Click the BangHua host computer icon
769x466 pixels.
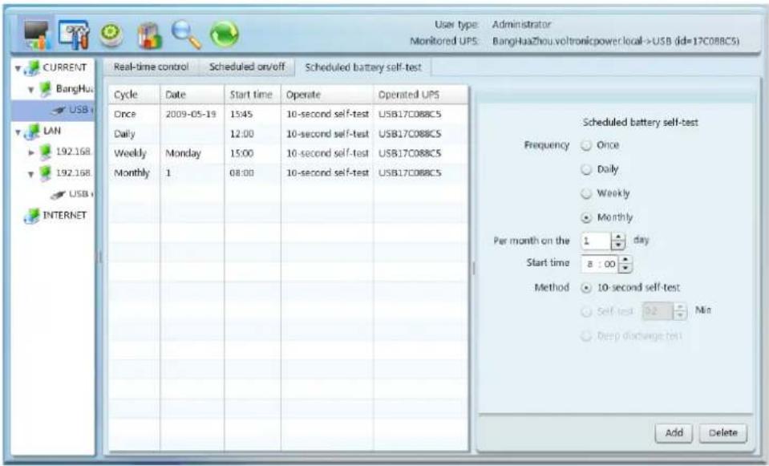pyautogui.click(x=45, y=89)
